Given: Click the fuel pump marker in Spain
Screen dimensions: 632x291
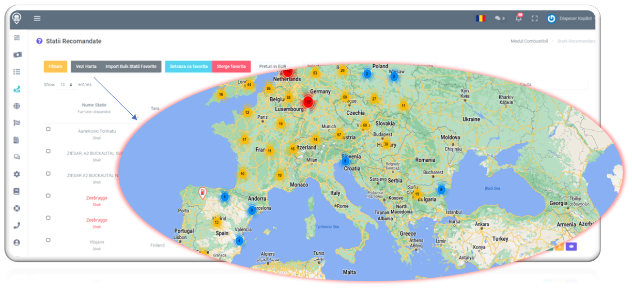Looking at the screenshot, I should click(204, 193).
